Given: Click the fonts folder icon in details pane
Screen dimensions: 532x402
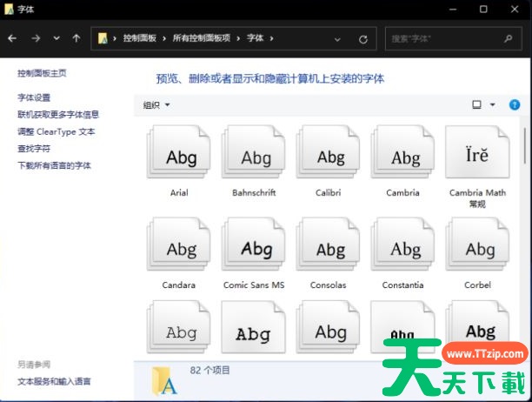Looking at the screenshot, I should coord(164,380).
